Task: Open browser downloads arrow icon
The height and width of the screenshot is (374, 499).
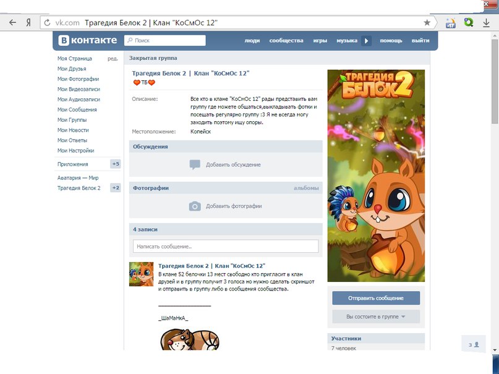Action: (486, 23)
